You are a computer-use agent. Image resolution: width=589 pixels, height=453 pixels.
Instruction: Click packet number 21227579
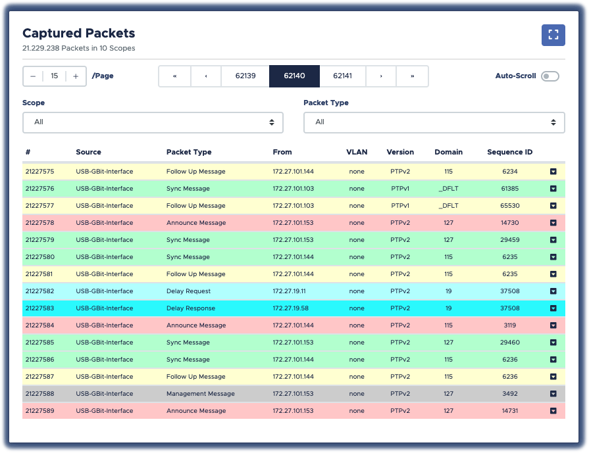(40, 240)
